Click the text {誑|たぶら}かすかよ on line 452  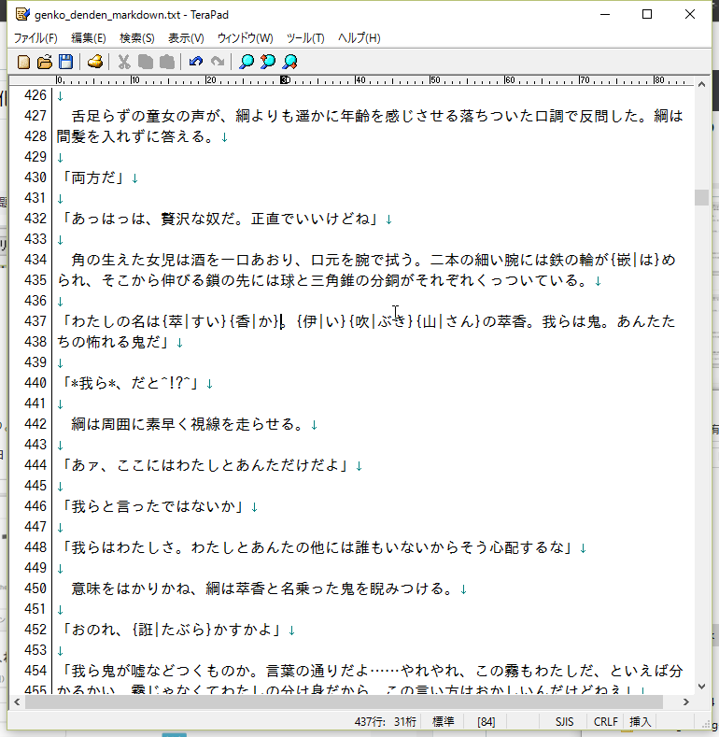(x=202, y=630)
